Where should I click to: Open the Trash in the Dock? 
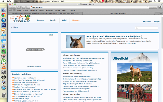click(x=4, y=95)
